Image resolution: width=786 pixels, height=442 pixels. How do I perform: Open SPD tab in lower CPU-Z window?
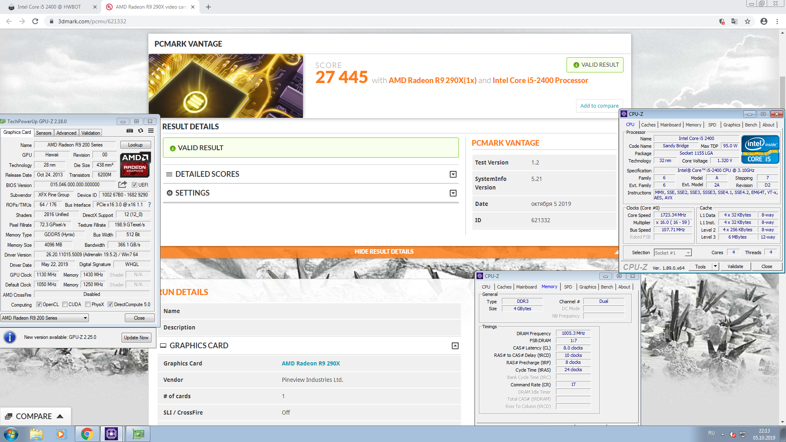[568, 287]
